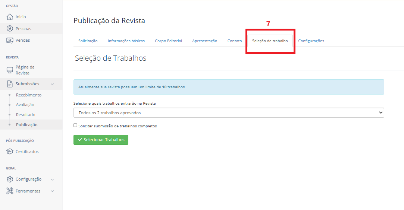
Task: Click the Submissões menu label
Action: pyautogui.click(x=27, y=84)
